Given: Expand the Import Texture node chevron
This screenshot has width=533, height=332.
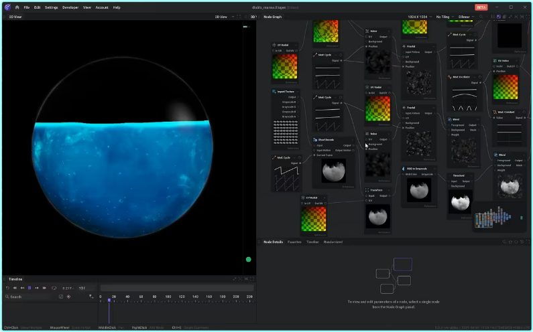Looking at the screenshot, I should pyautogui.click(x=298, y=92).
